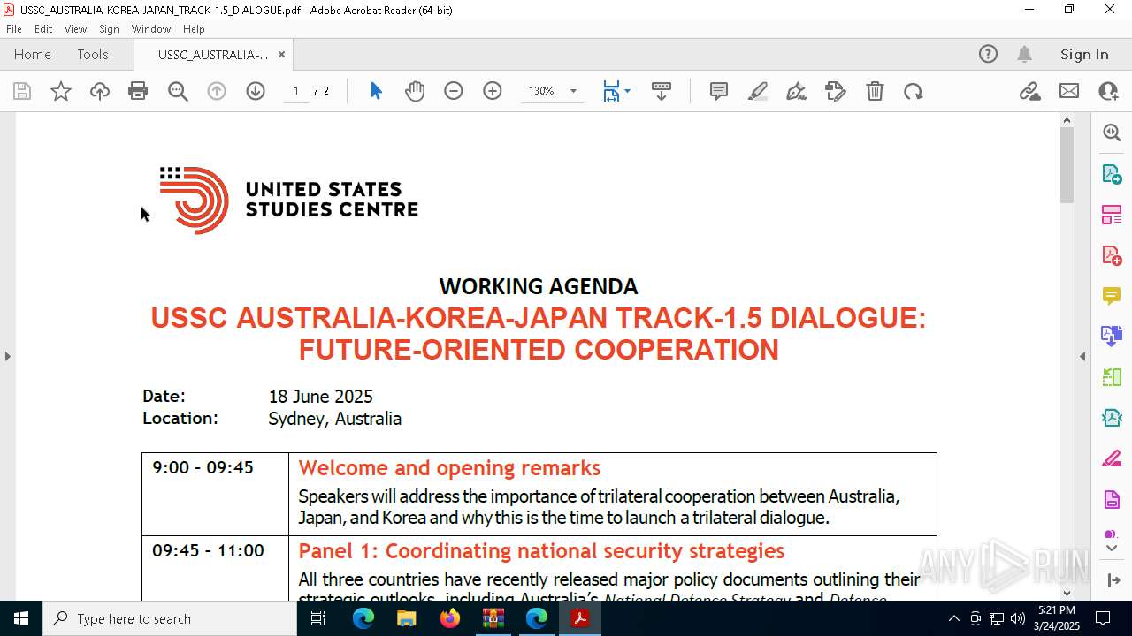Activate the Selection arrow tool
Screen dimensions: 1132x636
(x=376, y=91)
